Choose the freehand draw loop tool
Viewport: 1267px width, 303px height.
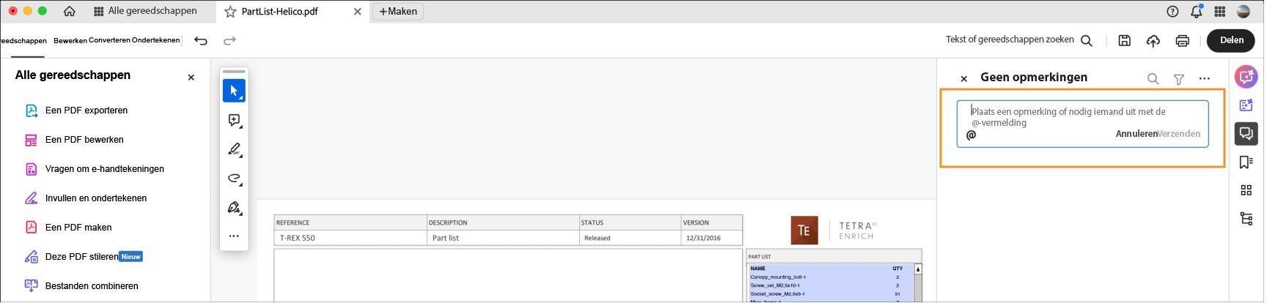[234, 179]
